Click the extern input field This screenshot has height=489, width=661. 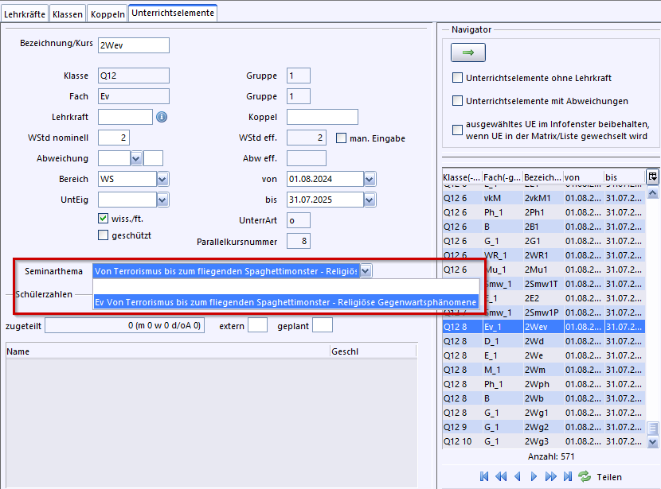point(257,325)
